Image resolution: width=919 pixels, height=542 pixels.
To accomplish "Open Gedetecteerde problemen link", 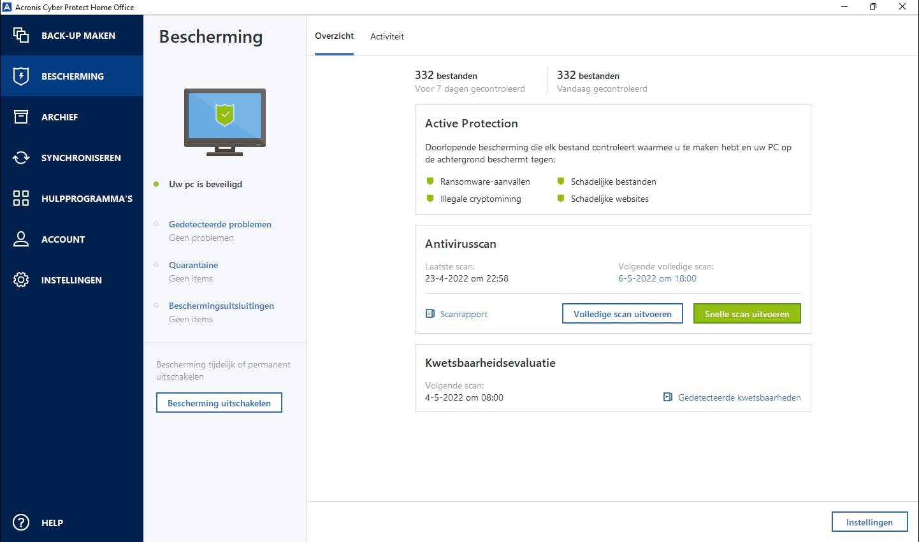I will (220, 224).
